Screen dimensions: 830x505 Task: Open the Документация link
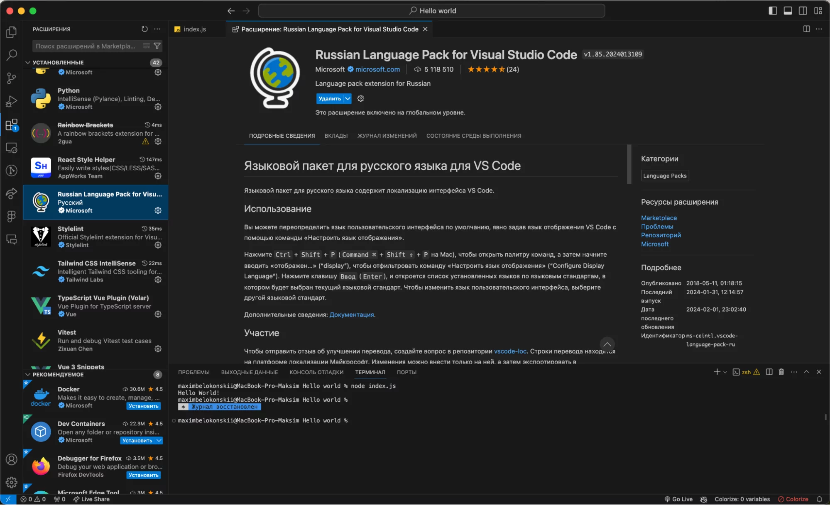coord(351,315)
